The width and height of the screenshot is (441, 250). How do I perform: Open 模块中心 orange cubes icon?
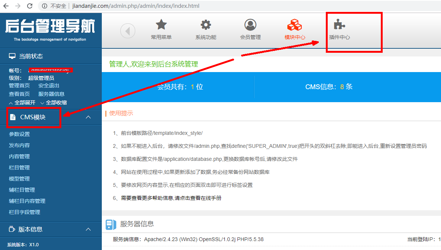(x=295, y=25)
